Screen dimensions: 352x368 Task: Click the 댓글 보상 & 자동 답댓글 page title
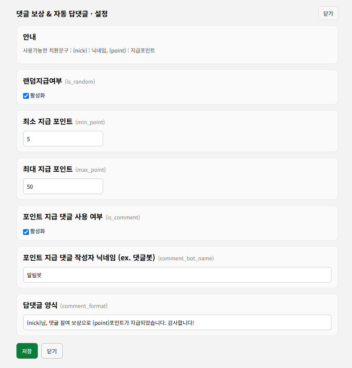point(62,14)
